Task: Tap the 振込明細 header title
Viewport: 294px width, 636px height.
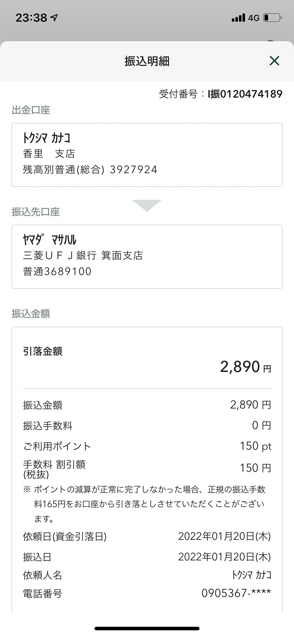Action: [x=147, y=61]
